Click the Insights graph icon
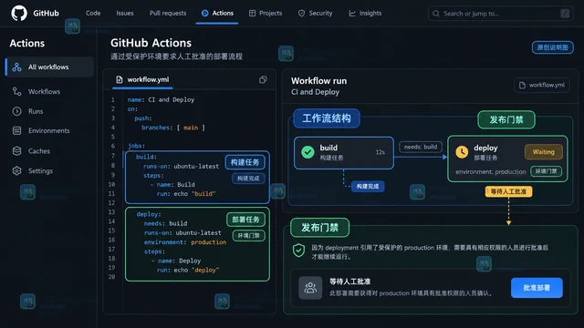Viewport: 584px width, 328px height. point(352,13)
